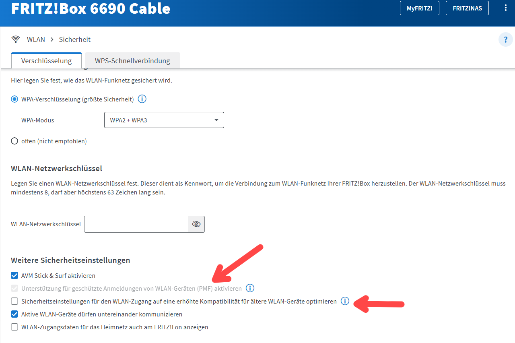Open the three-dot options menu

[x=506, y=8]
